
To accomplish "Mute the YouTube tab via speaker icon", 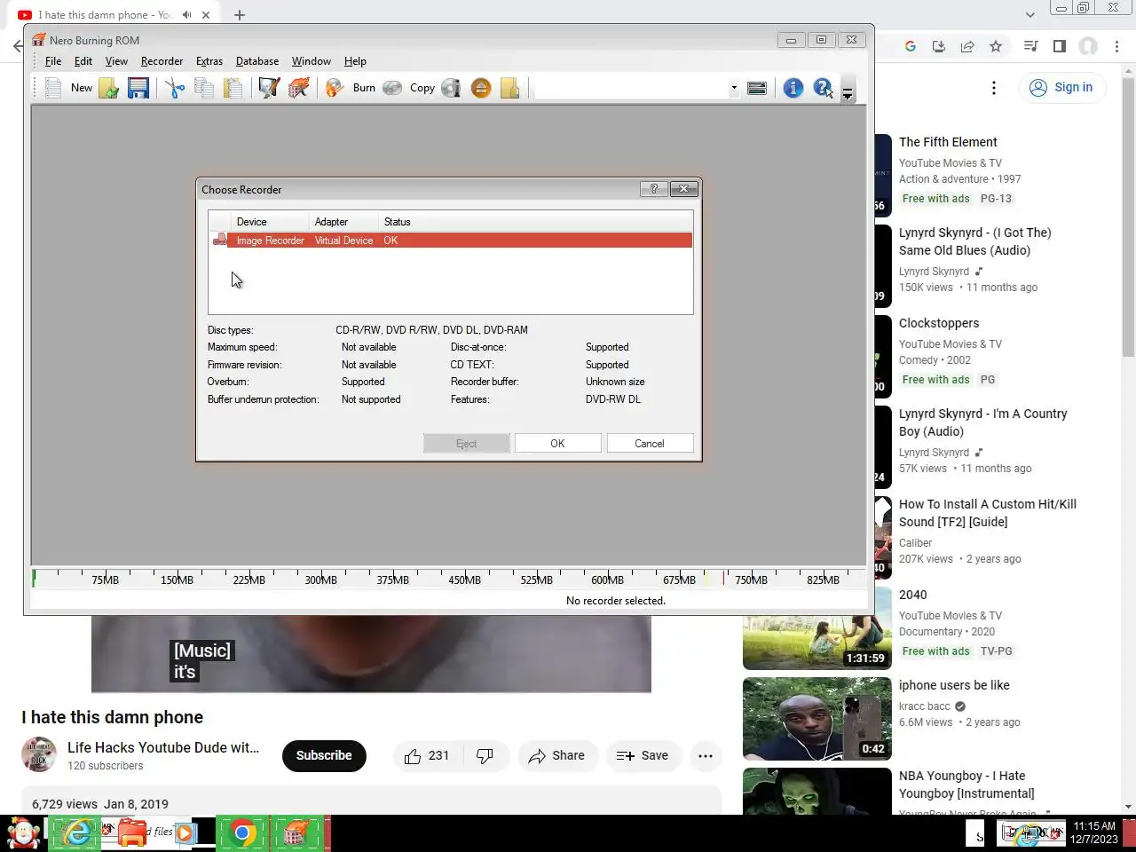I will (x=187, y=15).
